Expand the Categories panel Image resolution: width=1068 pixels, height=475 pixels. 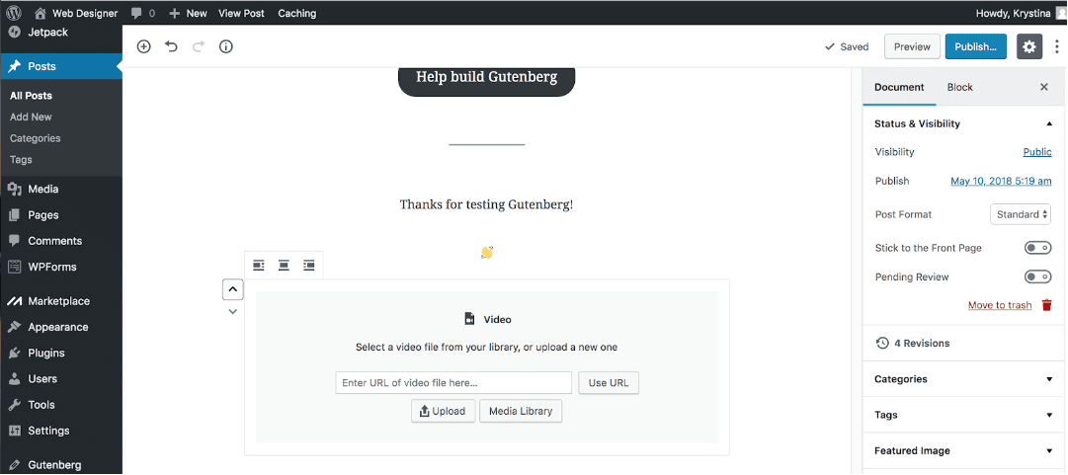click(964, 379)
